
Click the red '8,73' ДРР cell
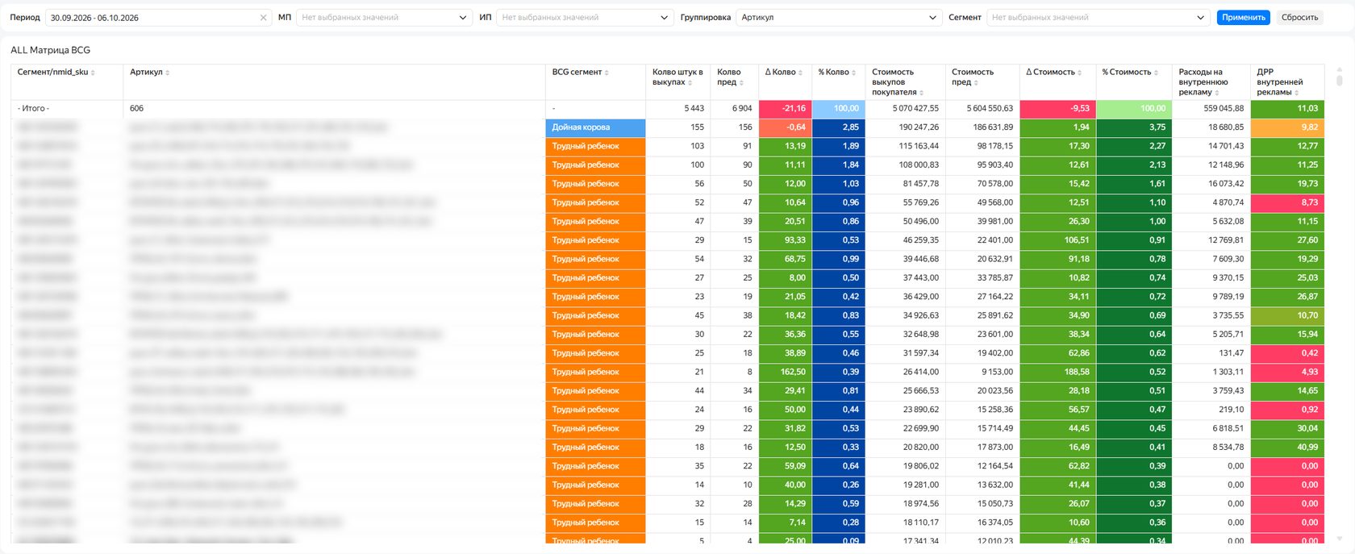[1287, 202]
